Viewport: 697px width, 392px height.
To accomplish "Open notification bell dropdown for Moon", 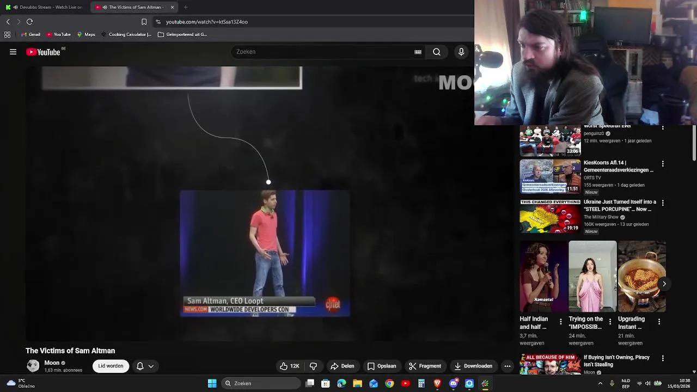I will tap(145, 366).
